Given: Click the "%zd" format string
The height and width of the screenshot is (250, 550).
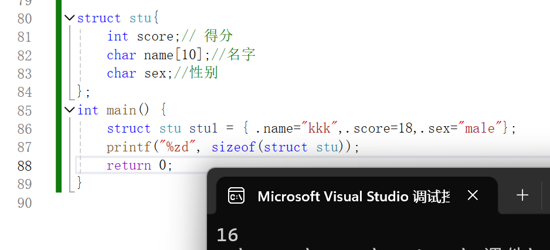Looking at the screenshot, I should pos(178,147).
